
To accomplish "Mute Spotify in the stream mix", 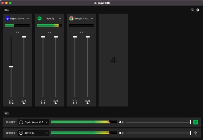I will tap(56, 102).
